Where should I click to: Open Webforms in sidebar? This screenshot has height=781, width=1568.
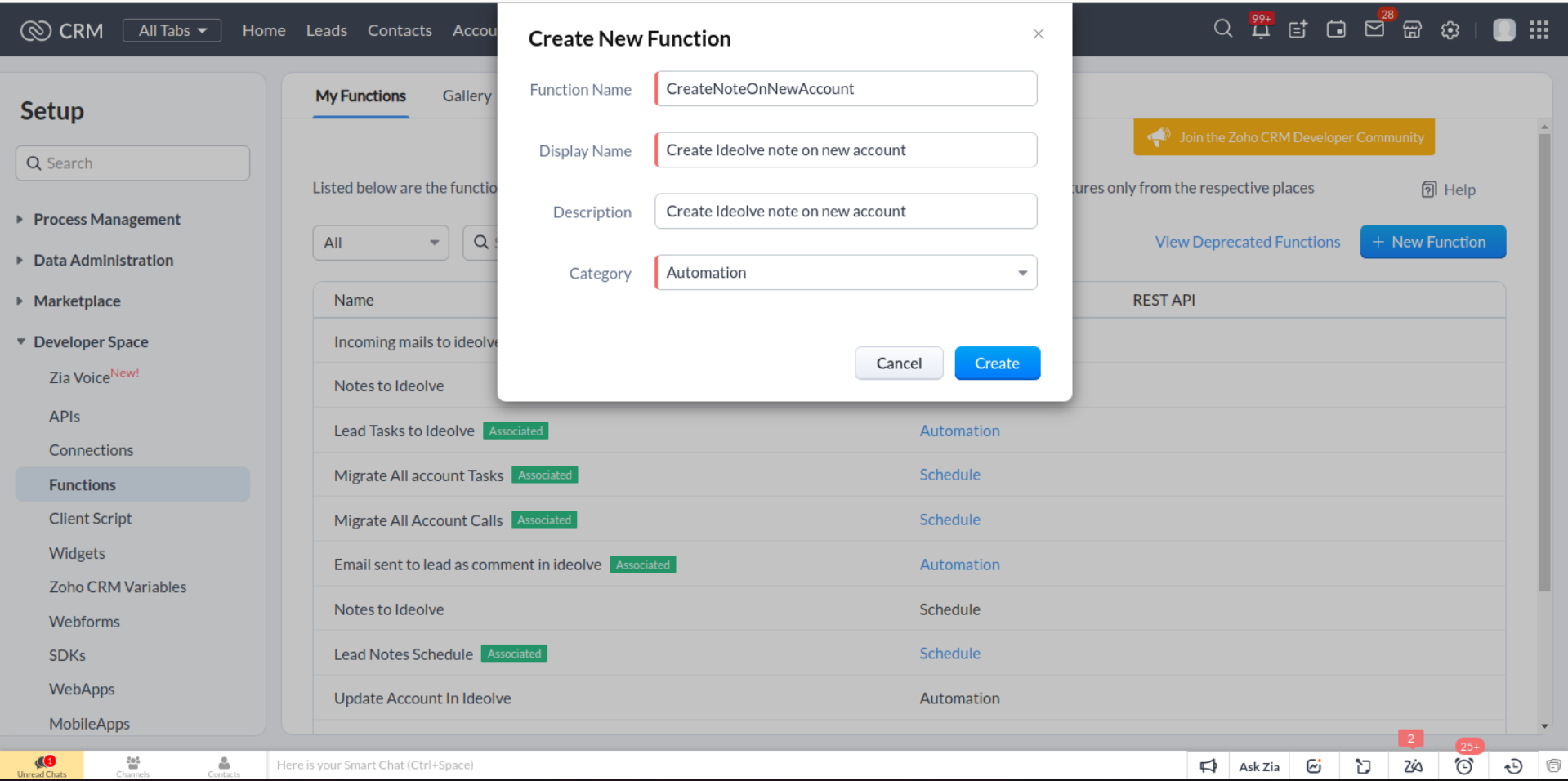click(x=84, y=622)
